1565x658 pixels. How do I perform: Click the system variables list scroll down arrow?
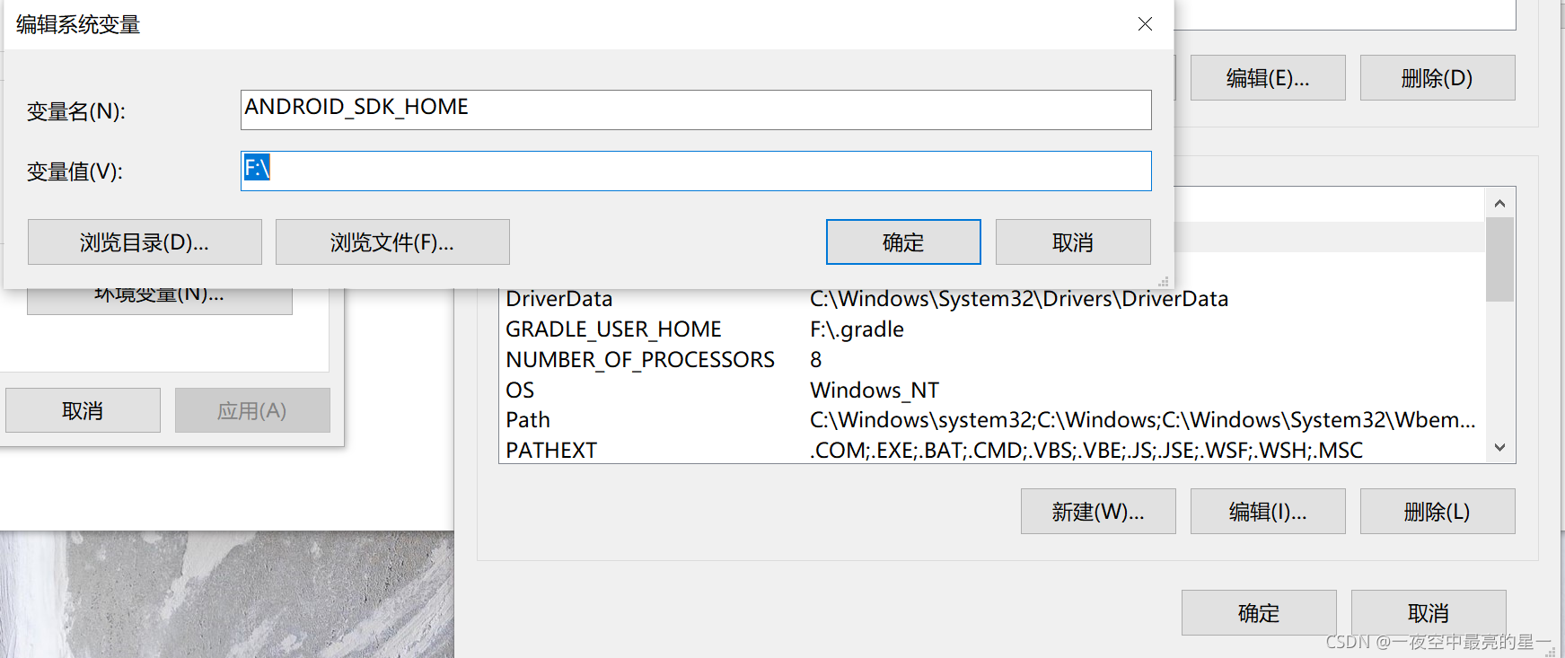(1499, 448)
